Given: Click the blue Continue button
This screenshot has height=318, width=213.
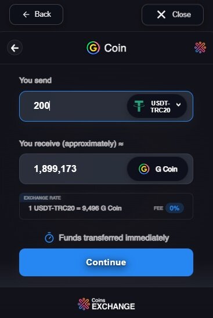Looking at the screenshot, I should [x=106, y=262].
